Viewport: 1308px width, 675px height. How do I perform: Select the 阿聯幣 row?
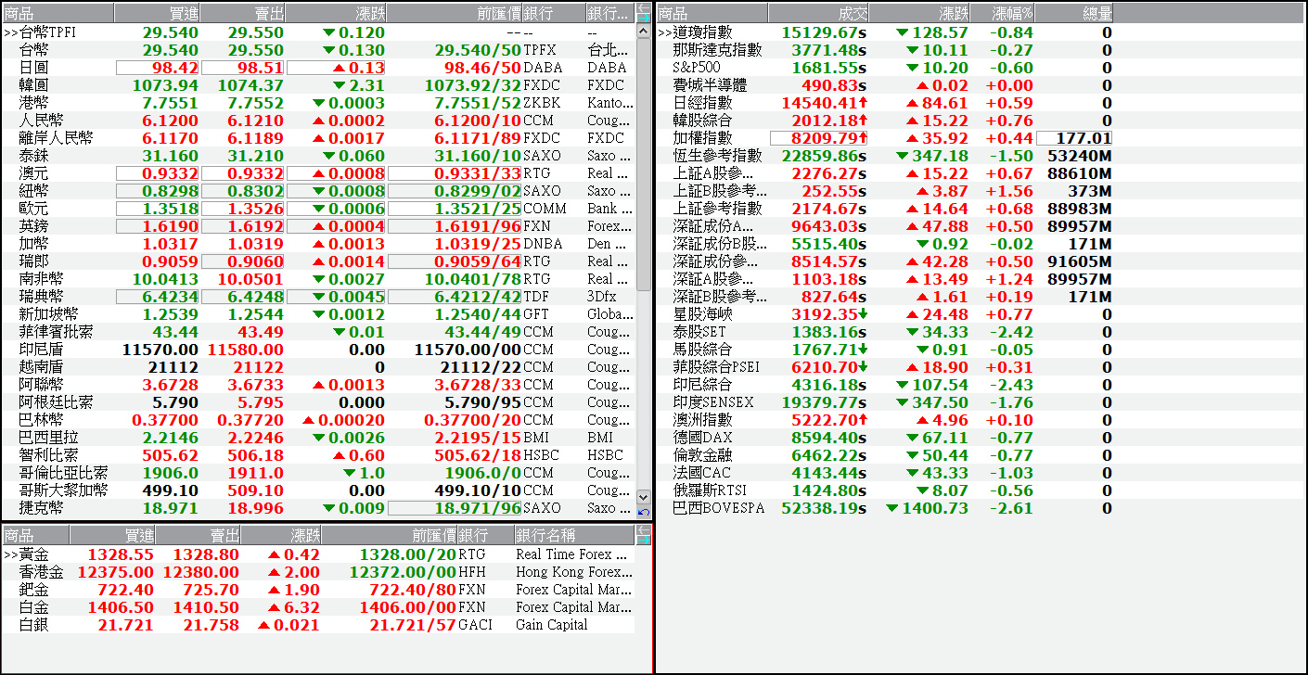[x=319, y=385]
